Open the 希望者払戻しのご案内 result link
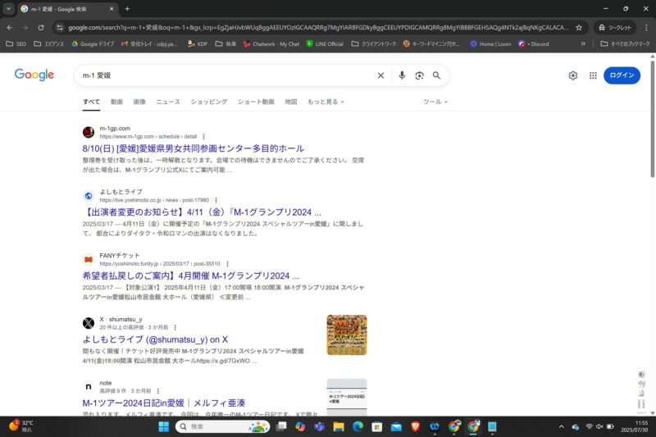 (x=191, y=275)
